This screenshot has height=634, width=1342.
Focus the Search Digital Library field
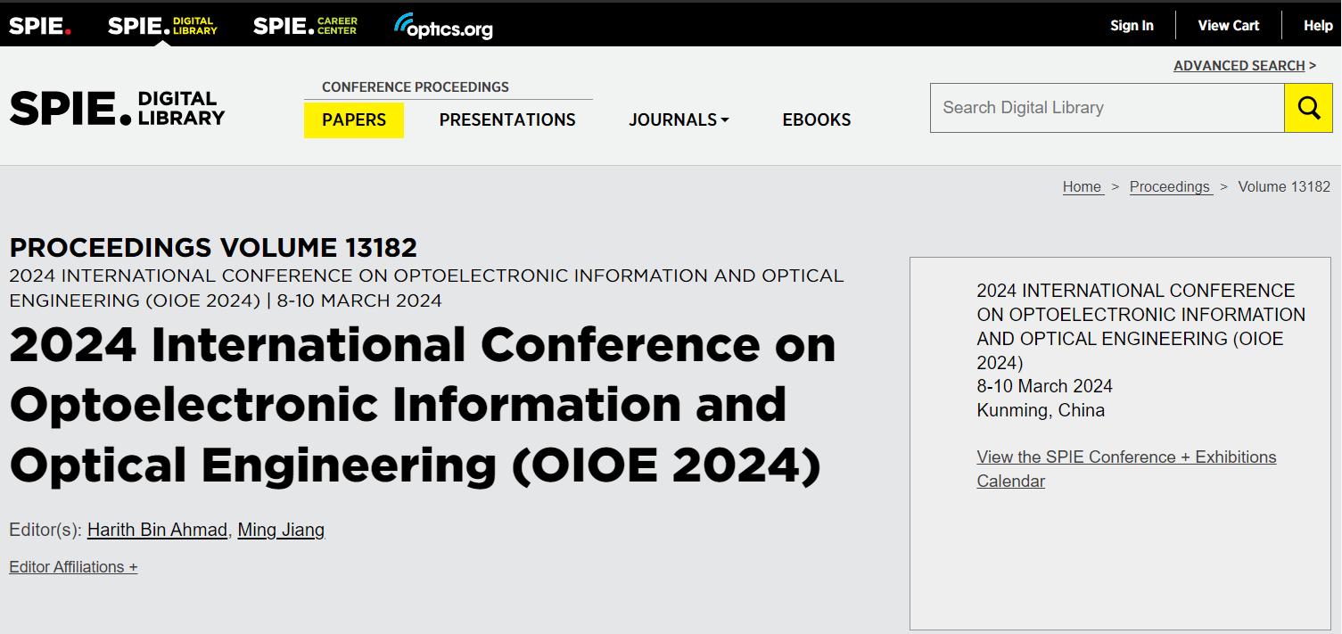[1107, 108]
